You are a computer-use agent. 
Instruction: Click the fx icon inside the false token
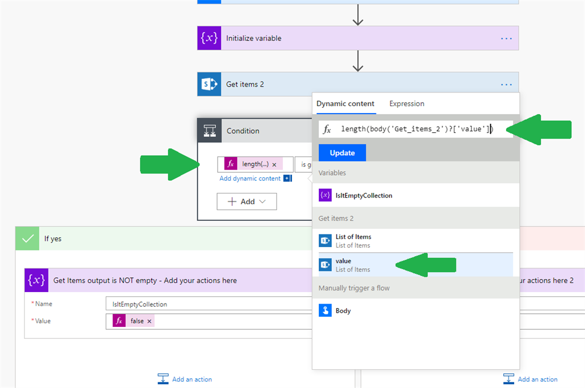coord(119,321)
